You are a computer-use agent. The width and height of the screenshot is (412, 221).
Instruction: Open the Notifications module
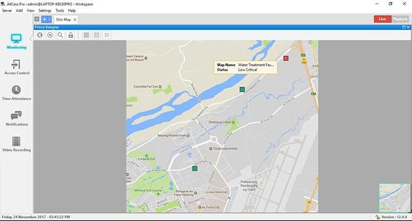click(16, 118)
